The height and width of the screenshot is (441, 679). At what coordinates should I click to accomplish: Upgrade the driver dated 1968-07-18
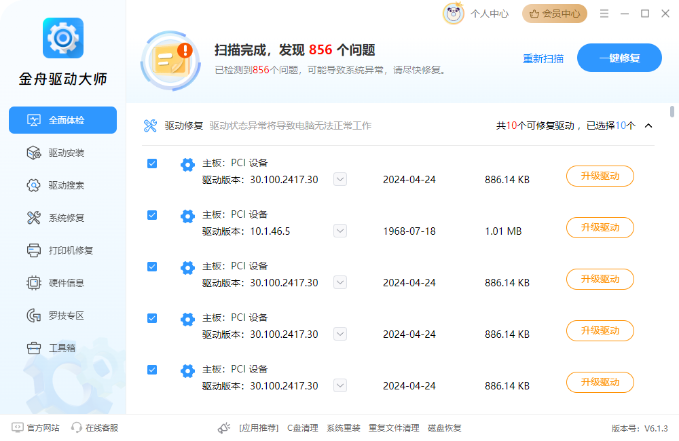click(x=600, y=228)
